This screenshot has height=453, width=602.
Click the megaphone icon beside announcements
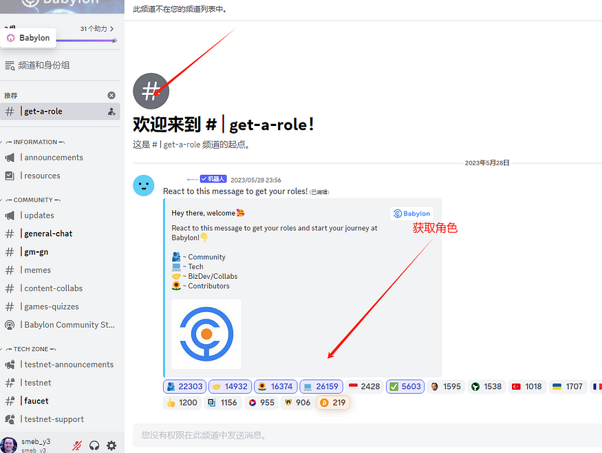click(10, 158)
